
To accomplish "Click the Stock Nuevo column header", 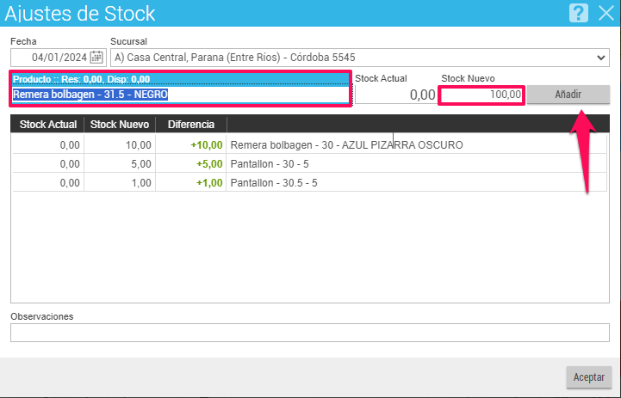I will (120, 125).
